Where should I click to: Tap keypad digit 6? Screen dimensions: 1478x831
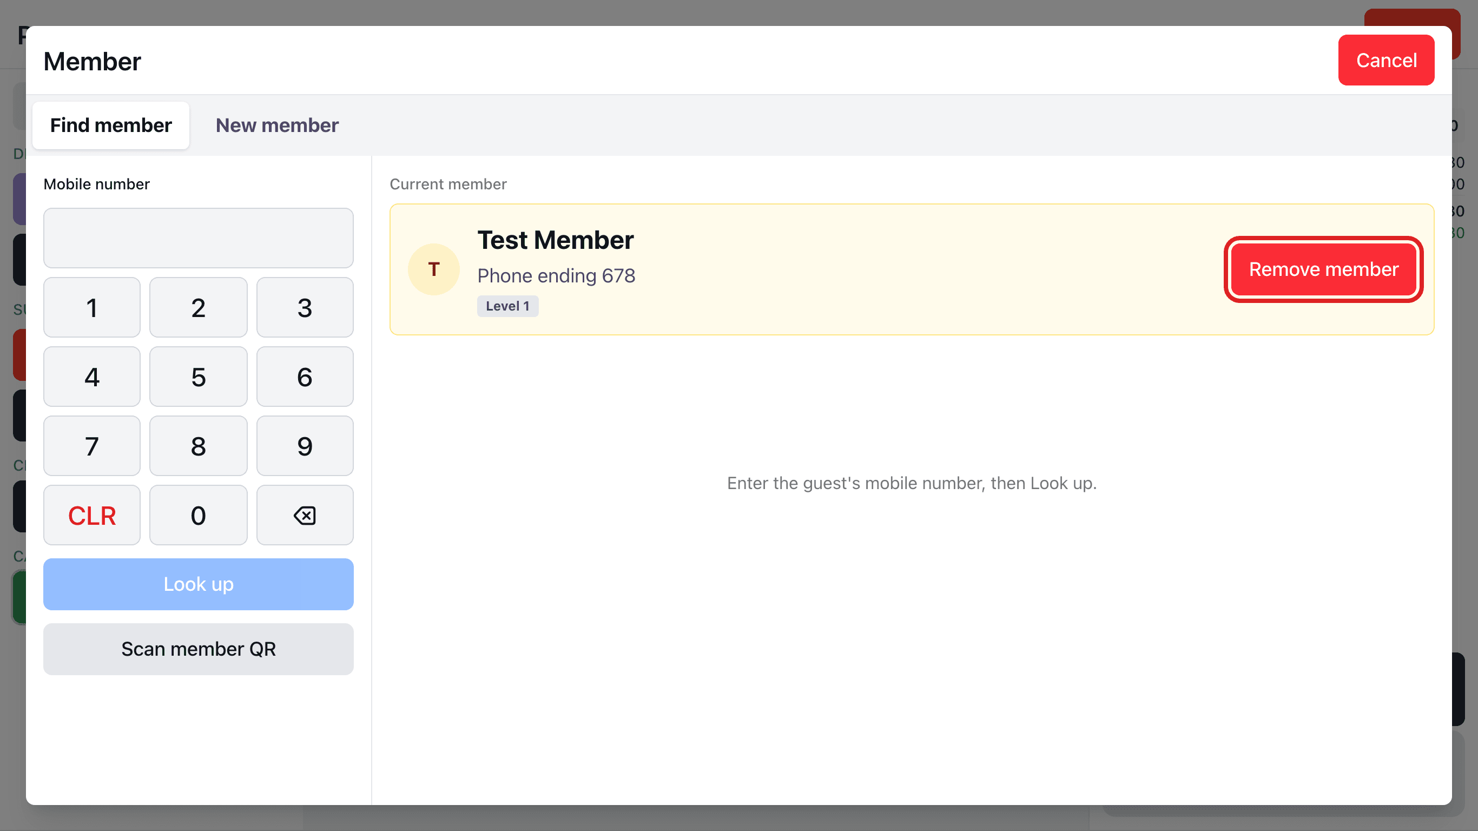tap(305, 377)
